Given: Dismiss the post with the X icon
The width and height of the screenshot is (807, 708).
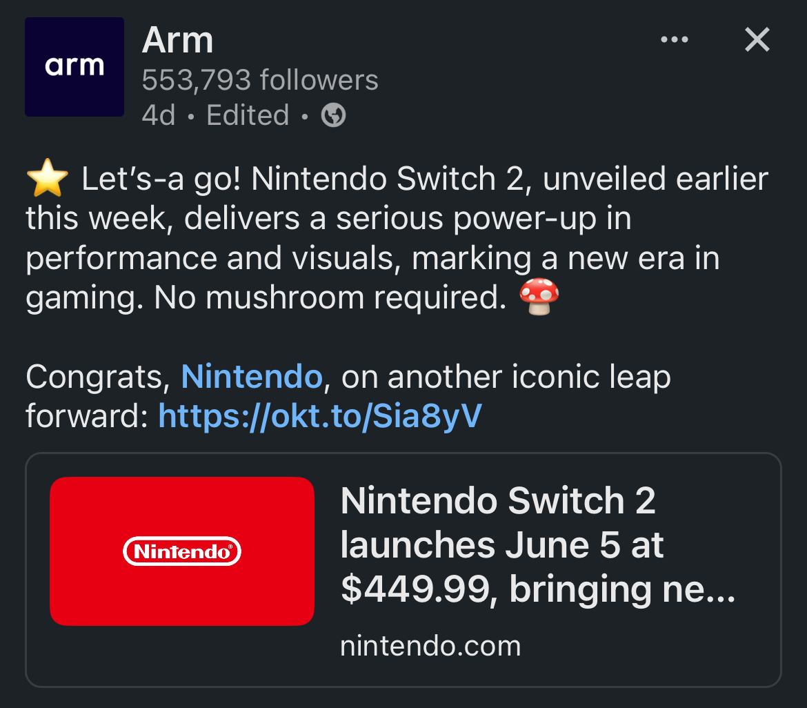Looking at the screenshot, I should click(x=757, y=39).
